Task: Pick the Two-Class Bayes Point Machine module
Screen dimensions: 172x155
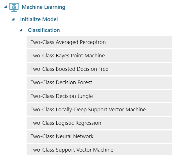Action: tap(68, 56)
